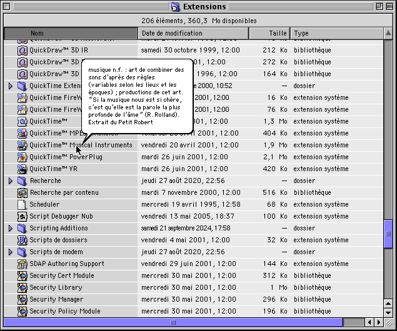The height and width of the screenshot is (331, 397).
Task: Click the "Security Policy Module" name
Action: [65, 311]
